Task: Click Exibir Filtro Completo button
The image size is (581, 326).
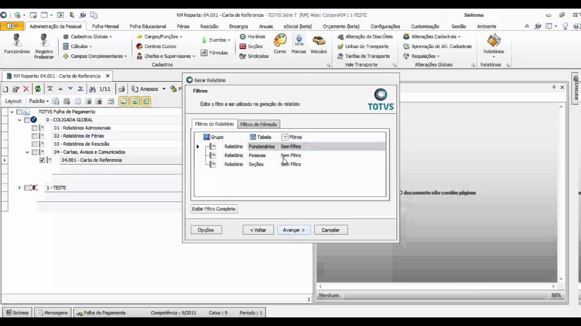Action: pyautogui.click(x=214, y=209)
